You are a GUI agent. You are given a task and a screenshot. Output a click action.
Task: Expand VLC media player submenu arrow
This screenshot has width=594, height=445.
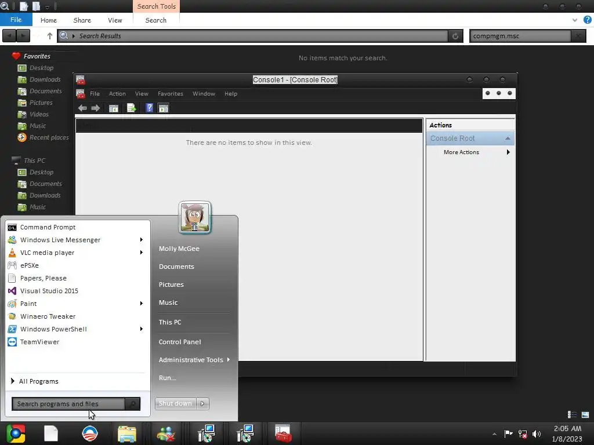(x=142, y=253)
